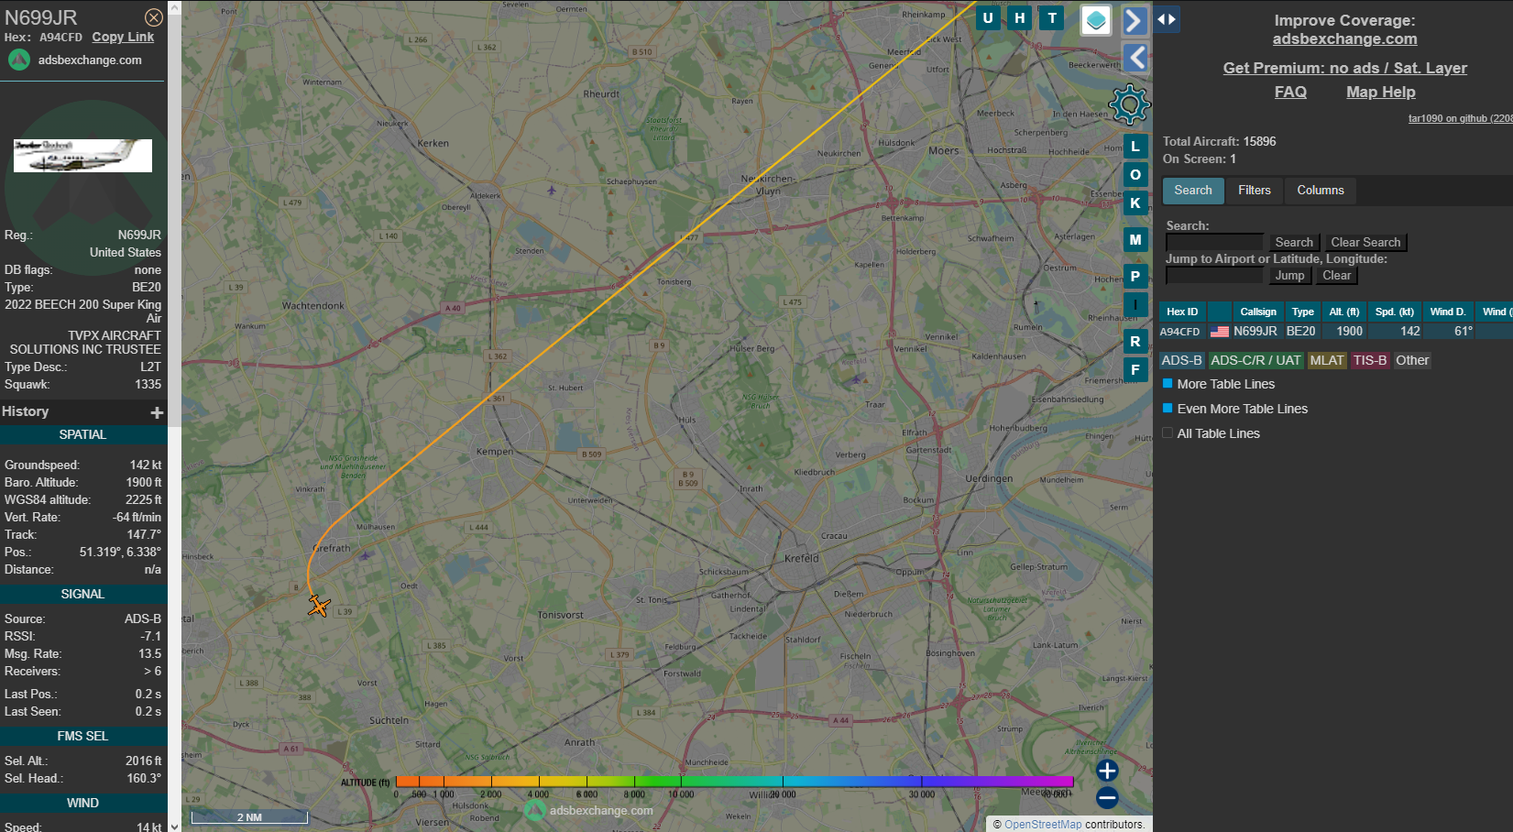This screenshot has width=1513, height=832.
Task: Click the right chevron sidebar arrow
Action: [1135, 20]
